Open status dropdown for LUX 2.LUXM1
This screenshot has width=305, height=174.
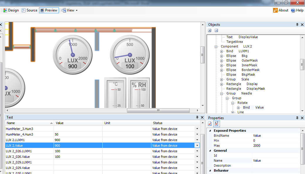(x=197, y=140)
